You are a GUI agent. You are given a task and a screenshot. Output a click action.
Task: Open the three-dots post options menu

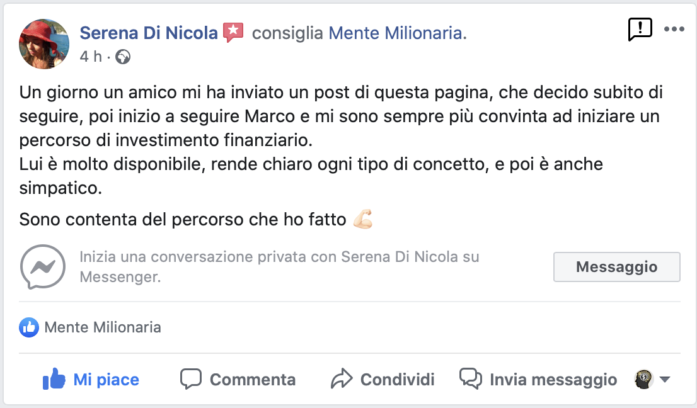coord(674,30)
